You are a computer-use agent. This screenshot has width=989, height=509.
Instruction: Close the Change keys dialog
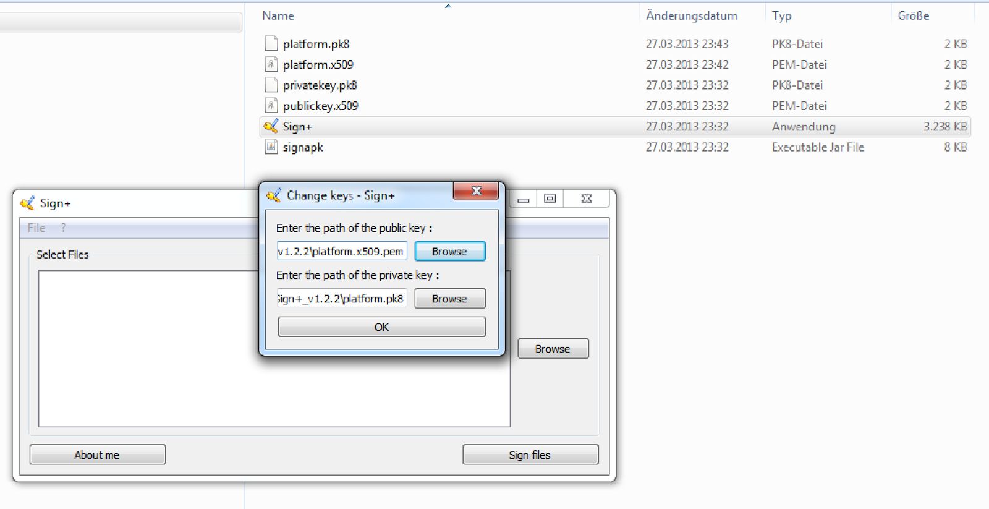(476, 191)
